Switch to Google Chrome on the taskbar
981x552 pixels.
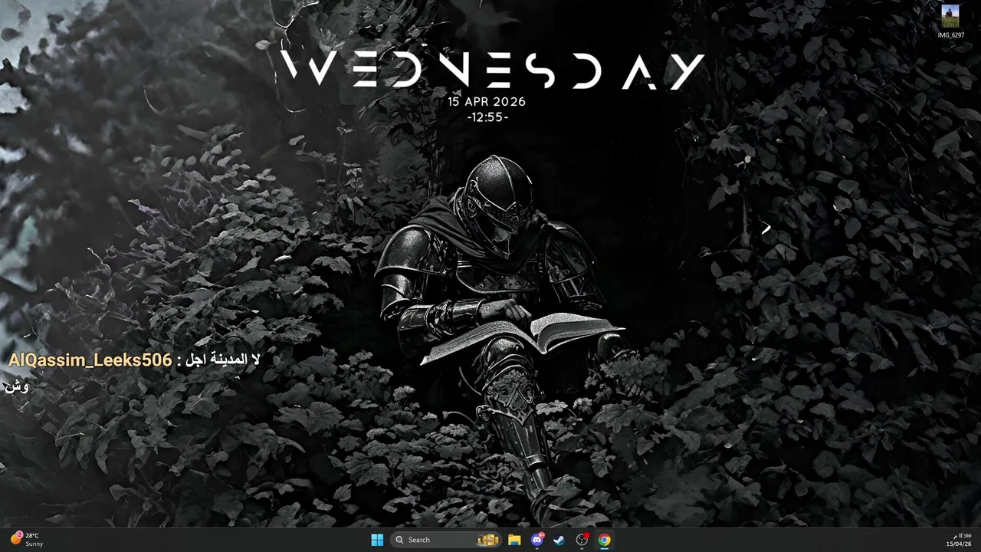point(605,540)
